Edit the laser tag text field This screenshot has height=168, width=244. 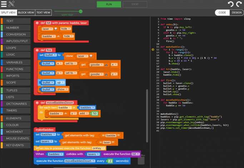(107, 143)
